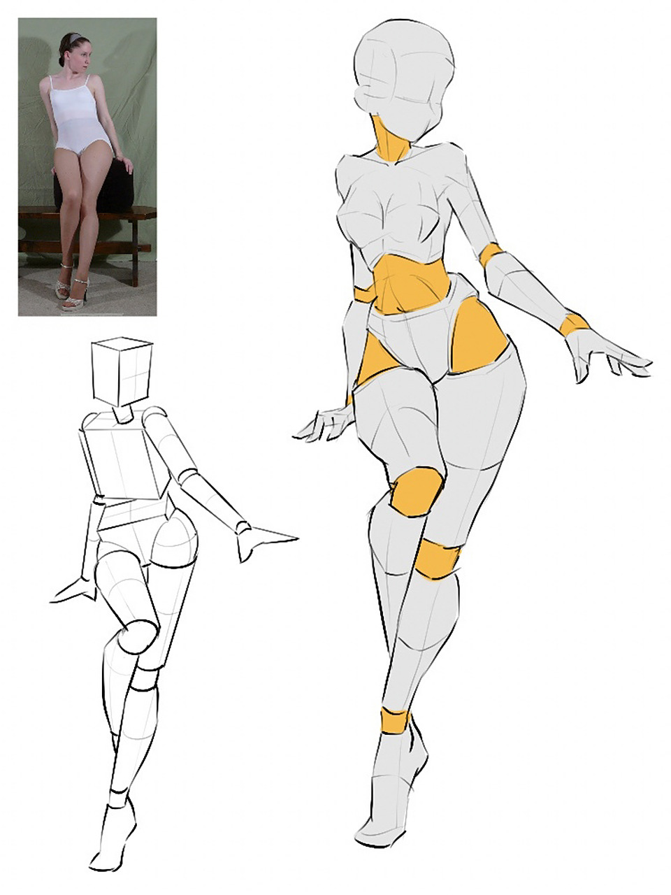Screen dimensions: 671x895
Task: Select the orange elbow band on extended arm
Action: coord(492,255)
